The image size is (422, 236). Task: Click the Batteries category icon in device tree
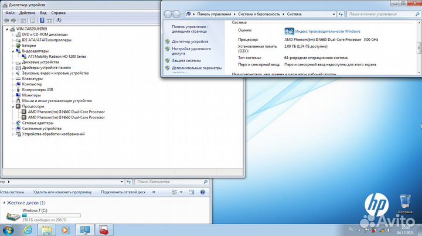(18, 46)
